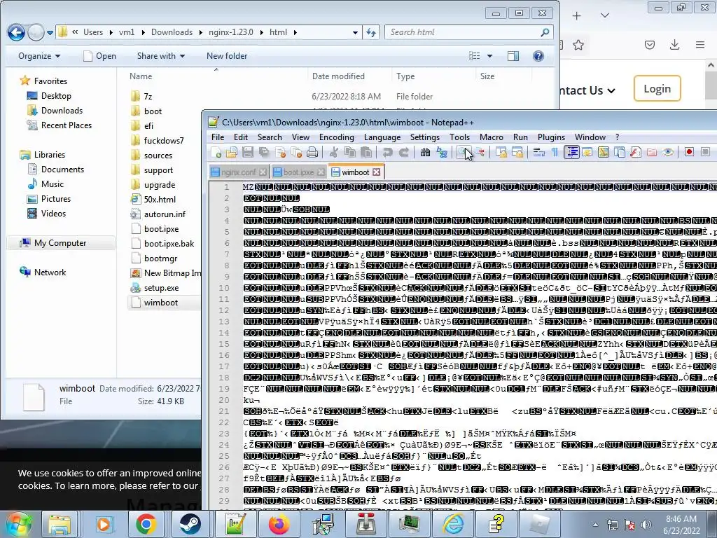Screen dimensions: 717x538
Task: Open the view options dropdown arrow
Action: [x=489, y=56]
